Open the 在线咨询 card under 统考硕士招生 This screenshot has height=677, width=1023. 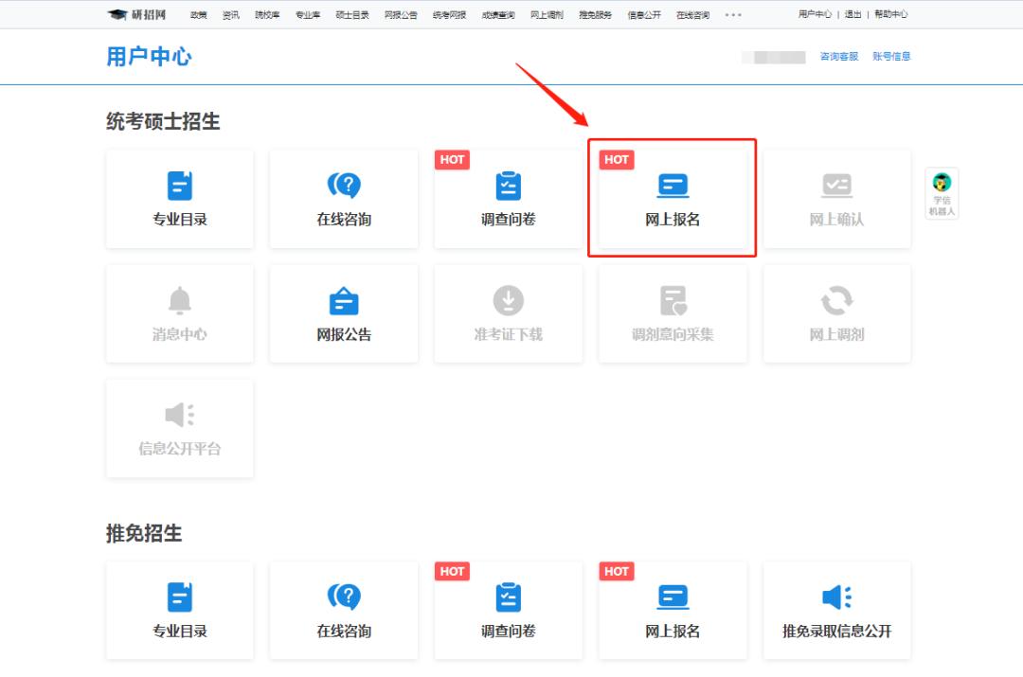(343, 199)
